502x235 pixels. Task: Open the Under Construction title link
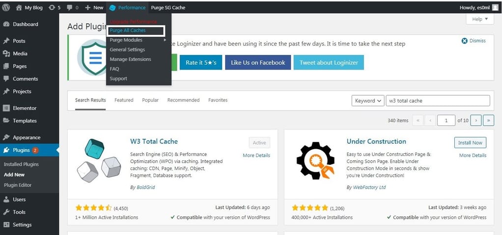[x=376, y=141]
